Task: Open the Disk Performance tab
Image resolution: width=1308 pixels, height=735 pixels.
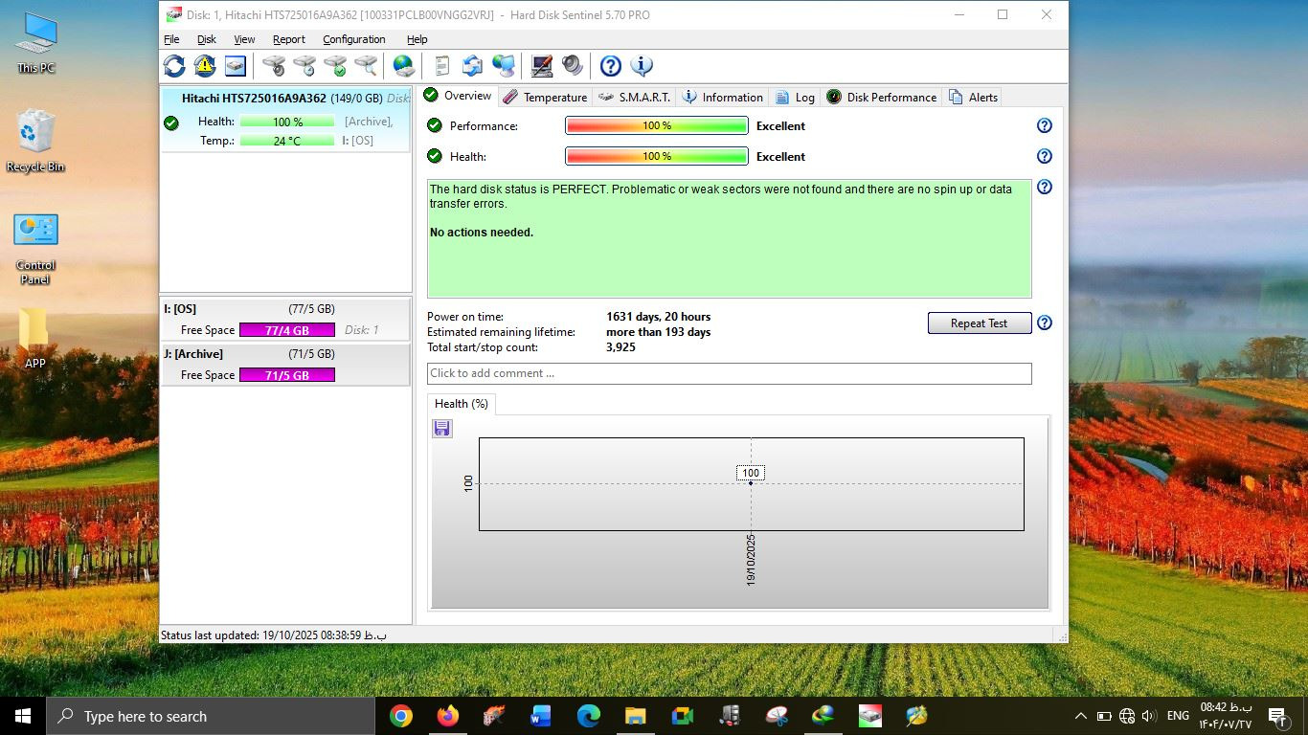Action: (x=881, y=97)
